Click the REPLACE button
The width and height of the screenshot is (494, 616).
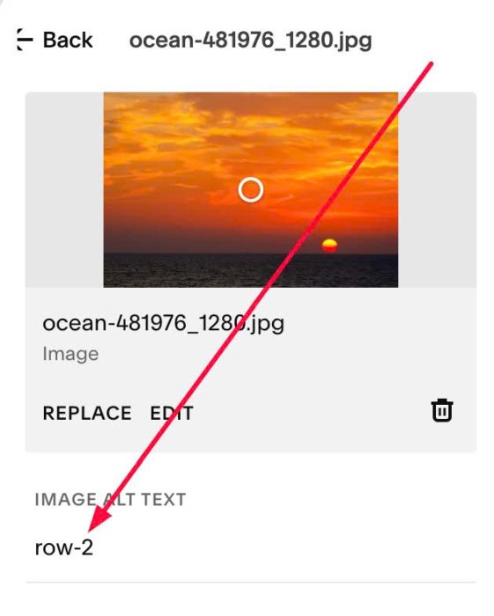[x=87, y=413]
